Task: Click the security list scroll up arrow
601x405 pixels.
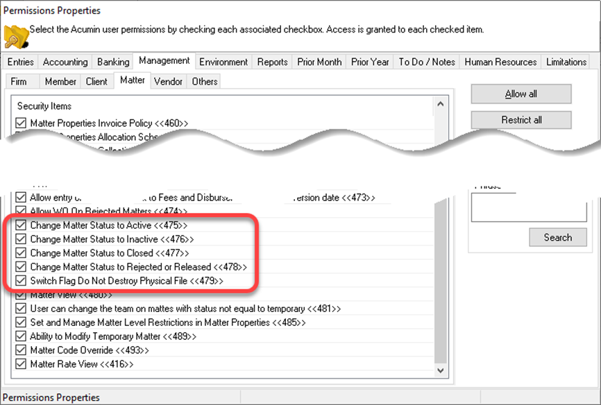Action: pos(441,104)
